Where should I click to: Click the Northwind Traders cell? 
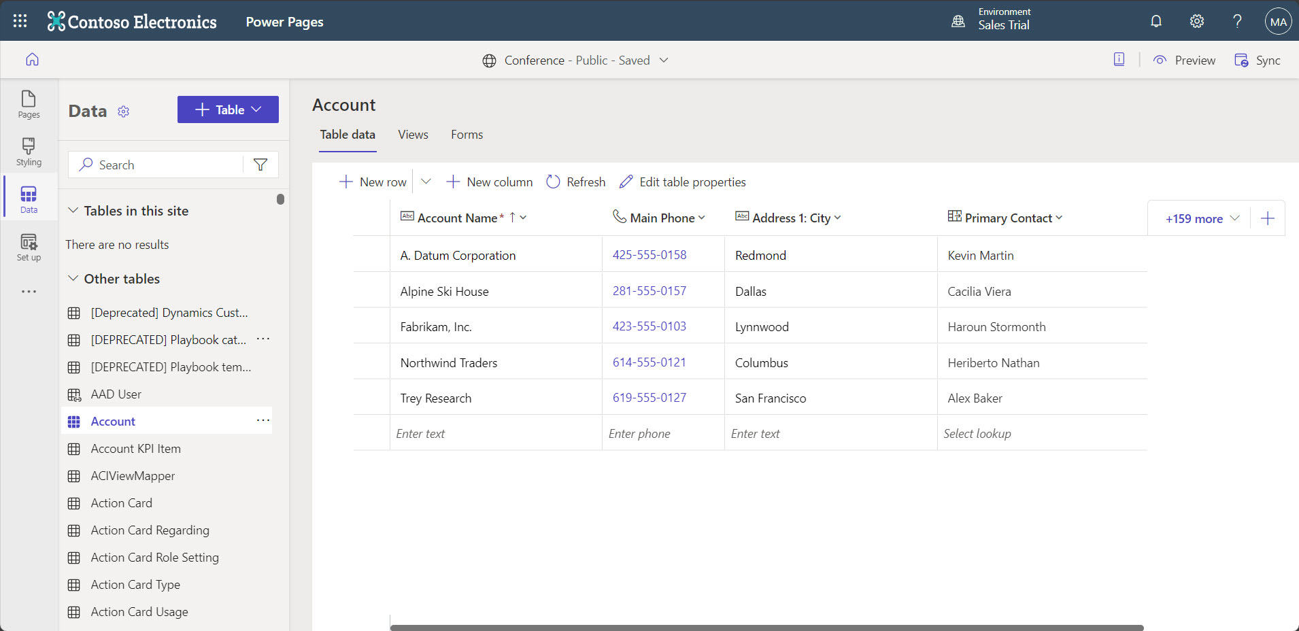(x=496, y=362)
